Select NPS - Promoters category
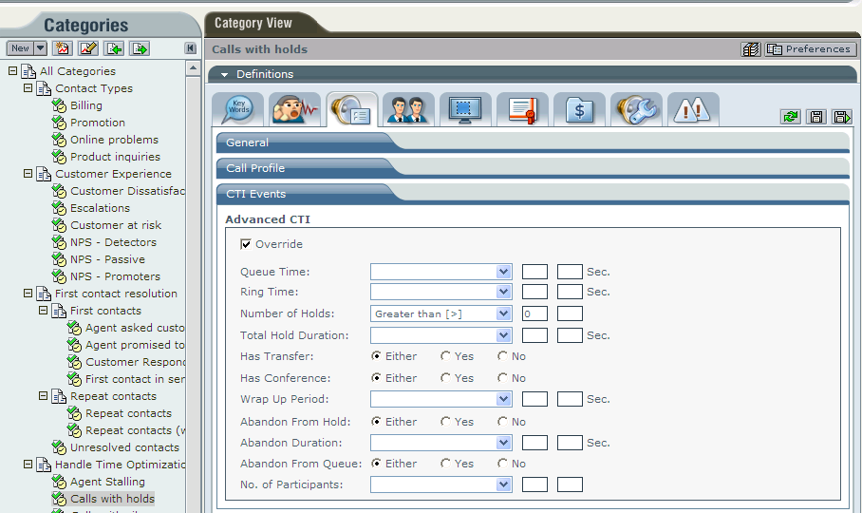 tap(116, 276)
